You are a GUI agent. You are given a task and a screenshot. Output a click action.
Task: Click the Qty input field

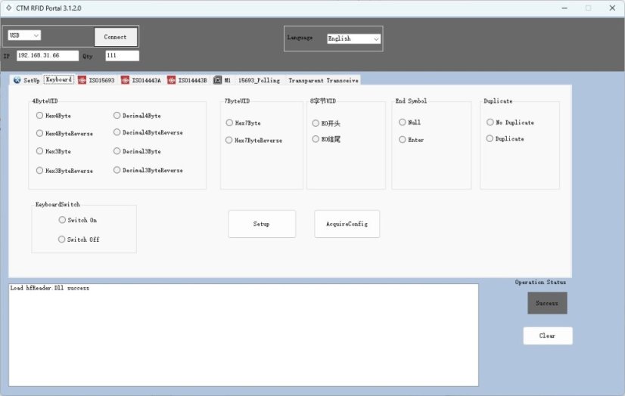(x=122, y=55)
